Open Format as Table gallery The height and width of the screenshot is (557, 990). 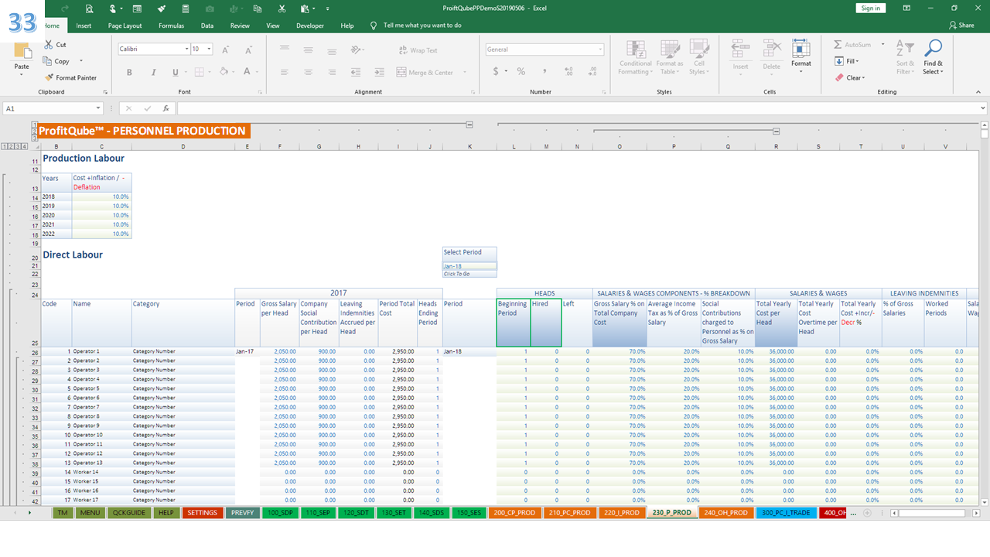pos(670,58)
